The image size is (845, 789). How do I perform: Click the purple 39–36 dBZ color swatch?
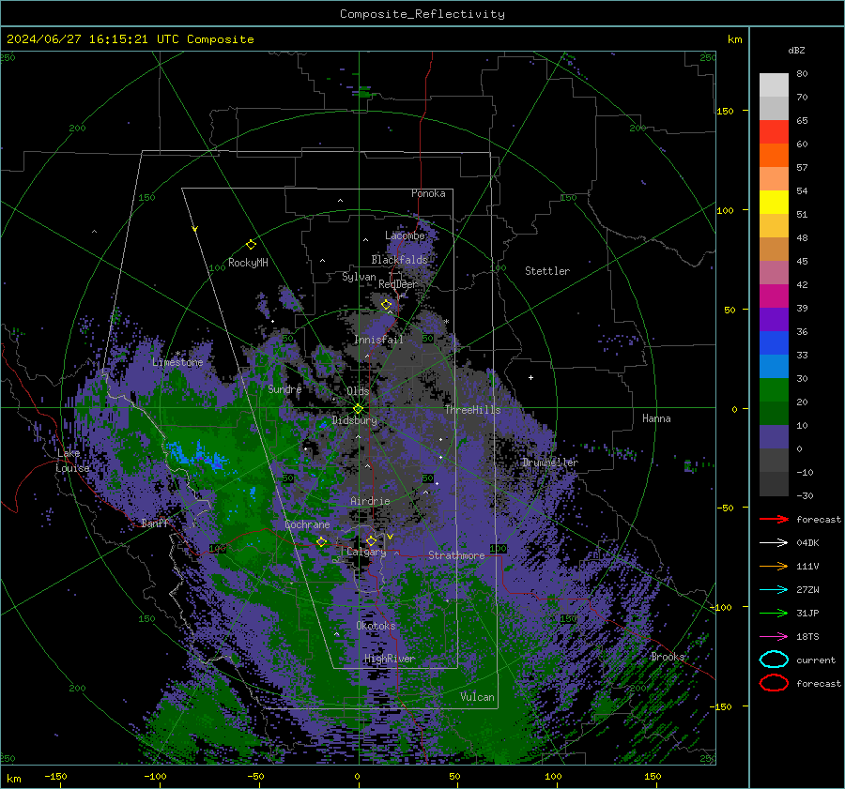(774, 319)
